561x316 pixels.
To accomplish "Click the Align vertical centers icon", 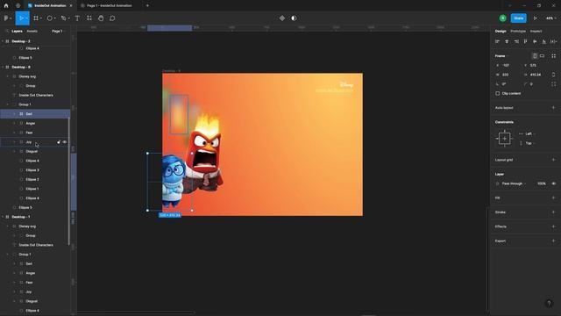I will coord(535,41).
